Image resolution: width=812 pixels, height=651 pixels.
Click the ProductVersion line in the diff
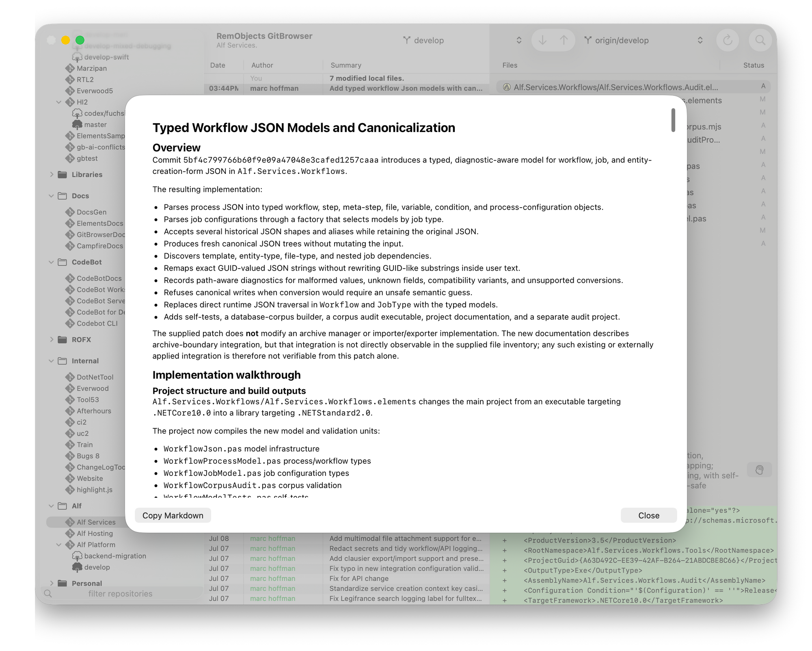[x=633, y=540]
